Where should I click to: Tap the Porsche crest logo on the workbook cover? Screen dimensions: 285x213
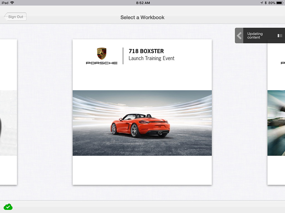[102, 54]
